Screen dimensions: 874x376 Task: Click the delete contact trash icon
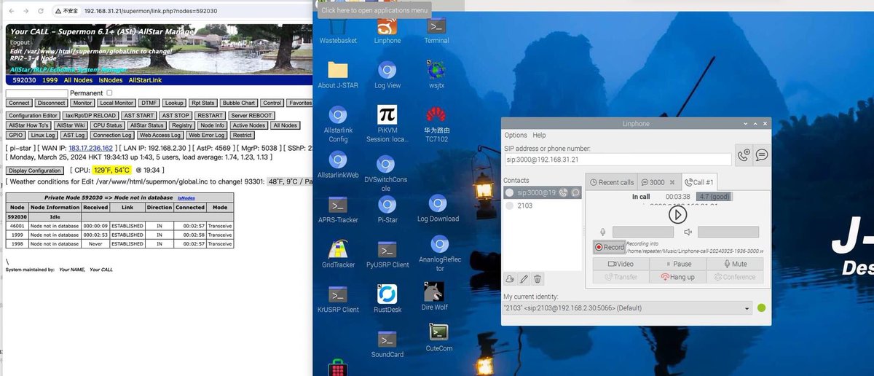tap(538, 278)
